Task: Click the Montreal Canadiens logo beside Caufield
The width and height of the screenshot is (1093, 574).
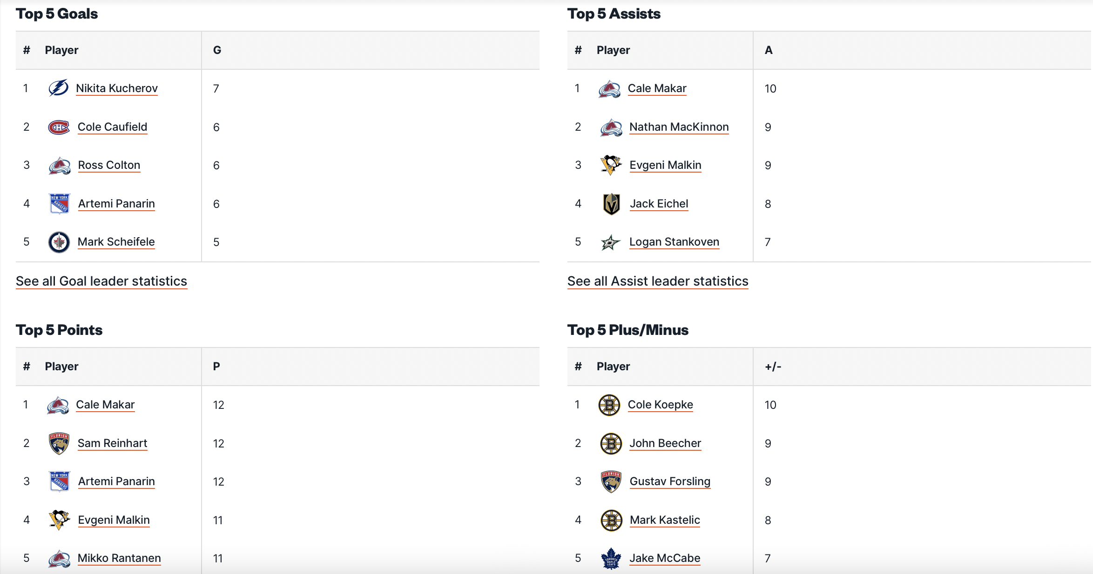Action: coord(59,127)
